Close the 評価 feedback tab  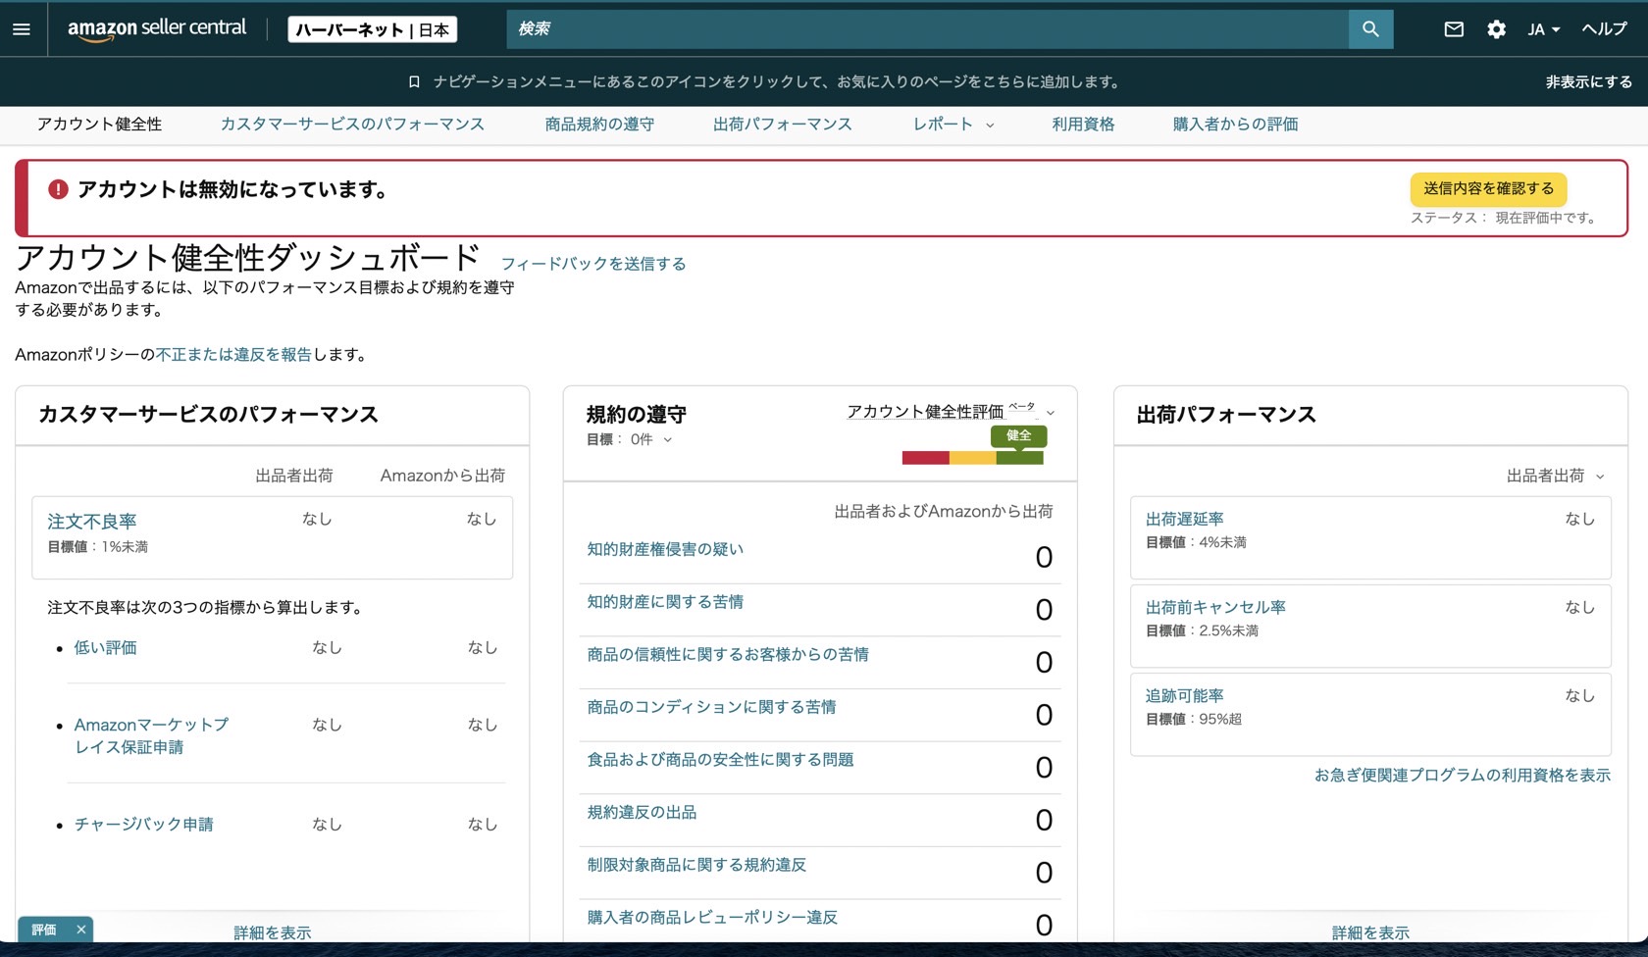coord(81,930)
